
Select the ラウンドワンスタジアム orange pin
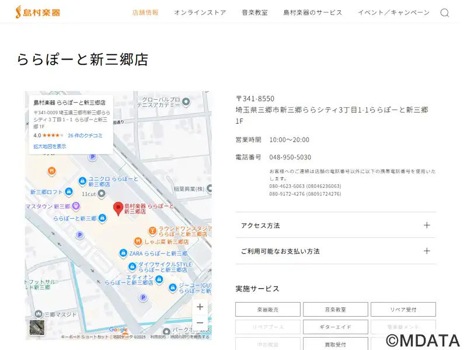152,230
